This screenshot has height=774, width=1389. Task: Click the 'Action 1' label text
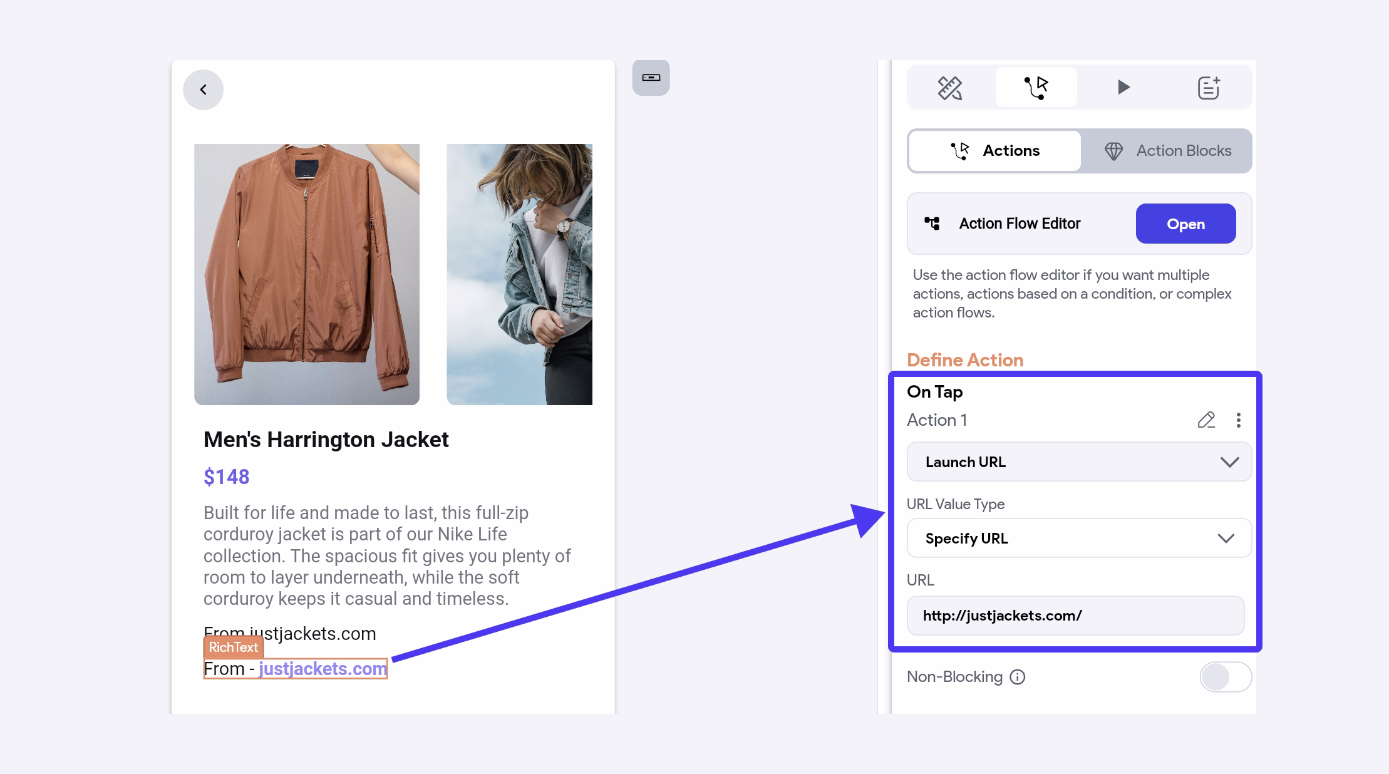point(937,420)
